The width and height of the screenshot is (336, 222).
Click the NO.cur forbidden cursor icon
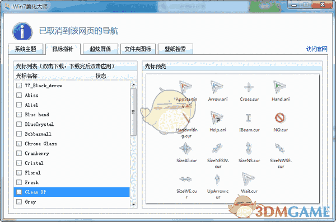pyautogui.click(x=279, y=118)
